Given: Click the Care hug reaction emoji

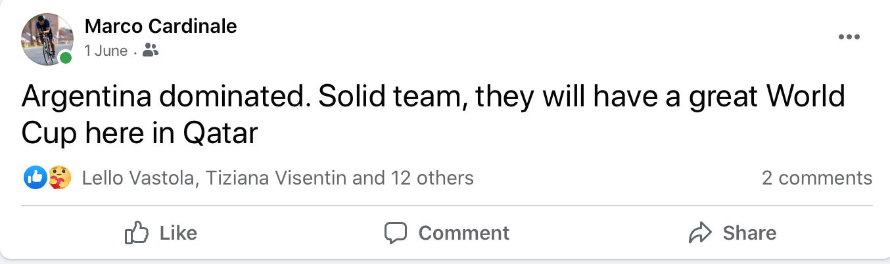Looking at the screenshot, I should point(59,177).
